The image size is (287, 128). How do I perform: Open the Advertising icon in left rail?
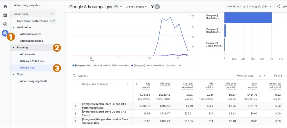(x=5, y=33)
